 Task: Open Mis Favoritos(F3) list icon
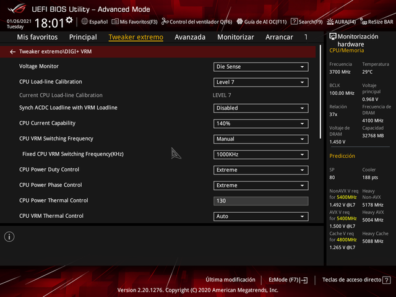coord(115,22)
